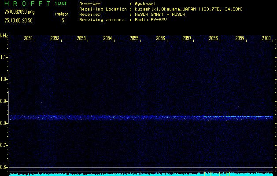Click the 2053 time axis label
Screen dimensions: 277x176
point(81,38)
